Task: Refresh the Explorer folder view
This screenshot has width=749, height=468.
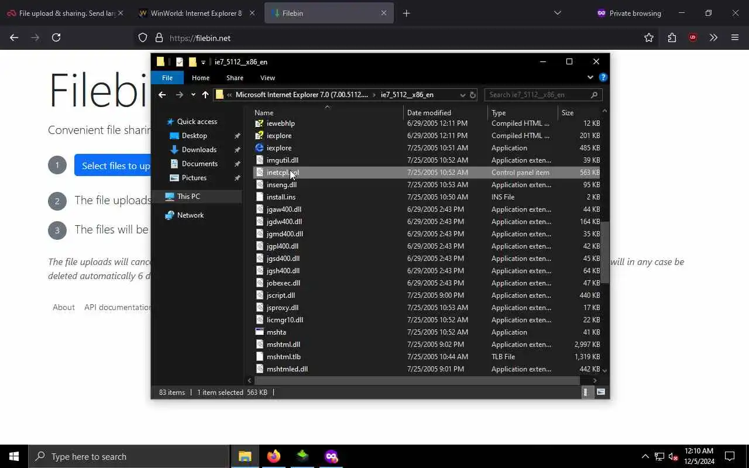Action: click(473, 95)
